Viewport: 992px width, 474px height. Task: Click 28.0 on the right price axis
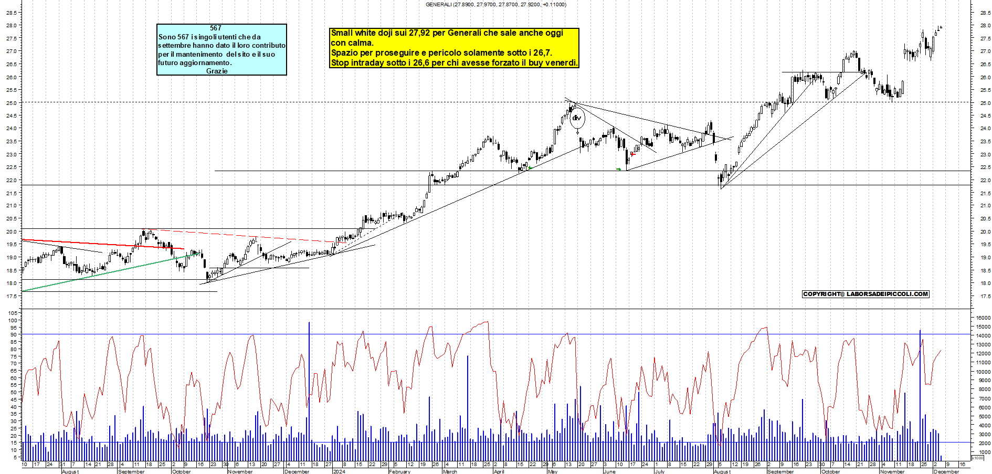click(x=985, y=26)
